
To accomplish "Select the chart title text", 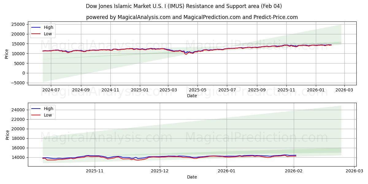I will pyautogui.click(x=184, y=6).
